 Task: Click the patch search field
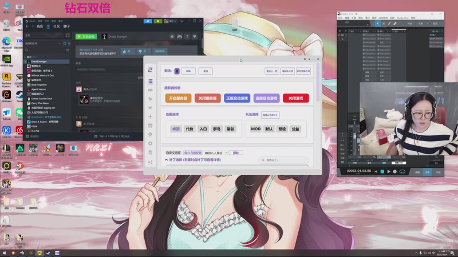283,160
